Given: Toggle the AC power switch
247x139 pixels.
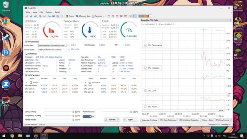Looking at the screenshot, I should tap(87, 117).
